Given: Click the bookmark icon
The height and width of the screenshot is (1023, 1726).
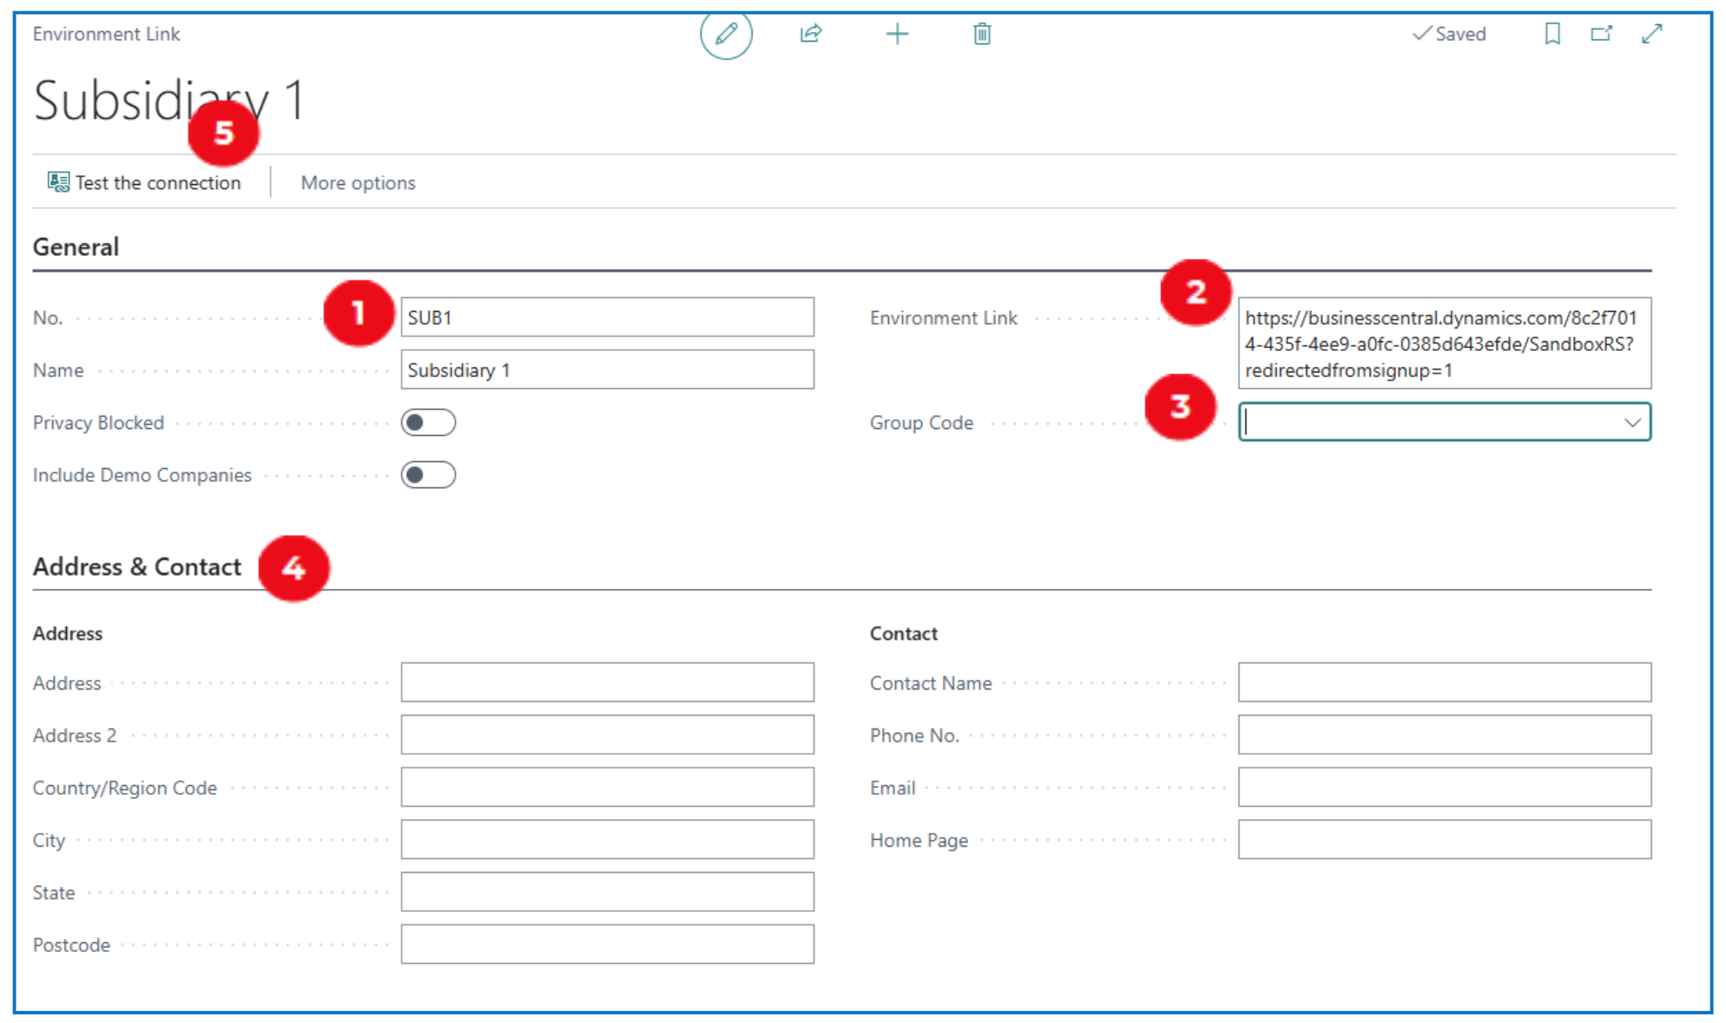Looking at the screenshot, I should point(1552,35).
